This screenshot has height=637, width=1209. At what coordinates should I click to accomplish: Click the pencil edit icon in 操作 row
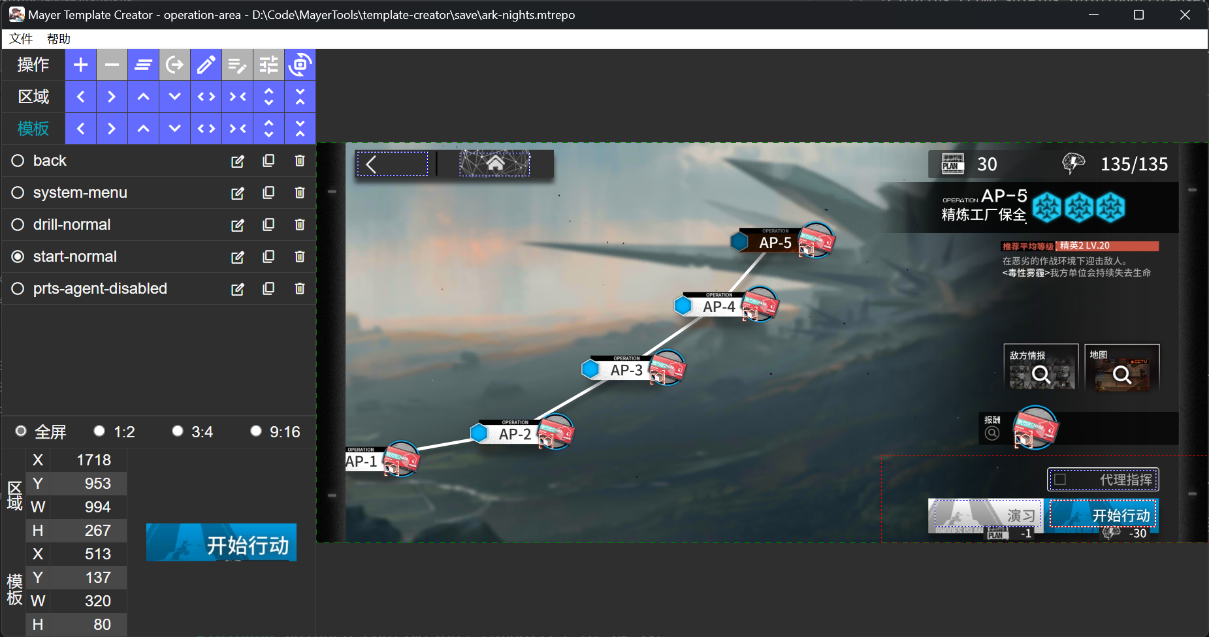coord(206,65)
